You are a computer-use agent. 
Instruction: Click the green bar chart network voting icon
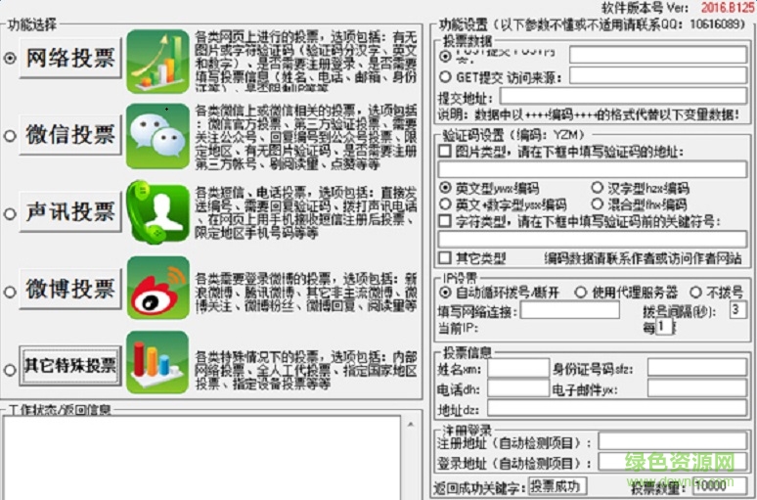157,62
